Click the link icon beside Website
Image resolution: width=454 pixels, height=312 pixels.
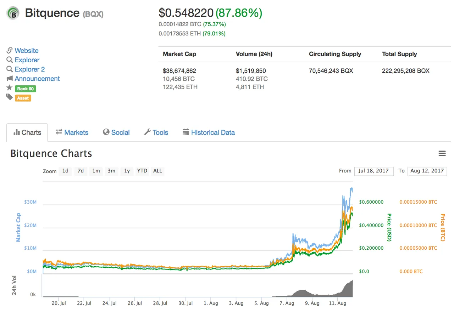click(x=10, y=50)
